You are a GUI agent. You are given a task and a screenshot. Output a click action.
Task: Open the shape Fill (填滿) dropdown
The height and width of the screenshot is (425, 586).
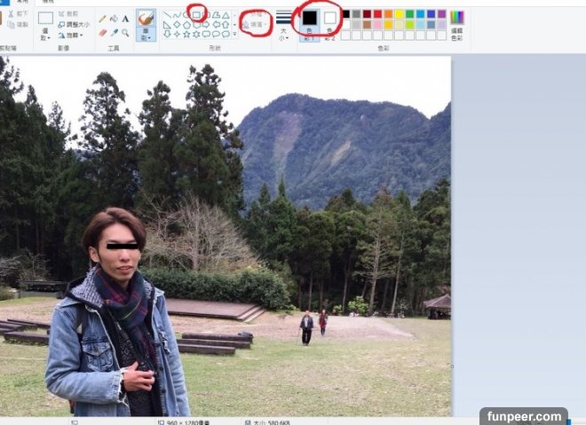pos(256,26)
